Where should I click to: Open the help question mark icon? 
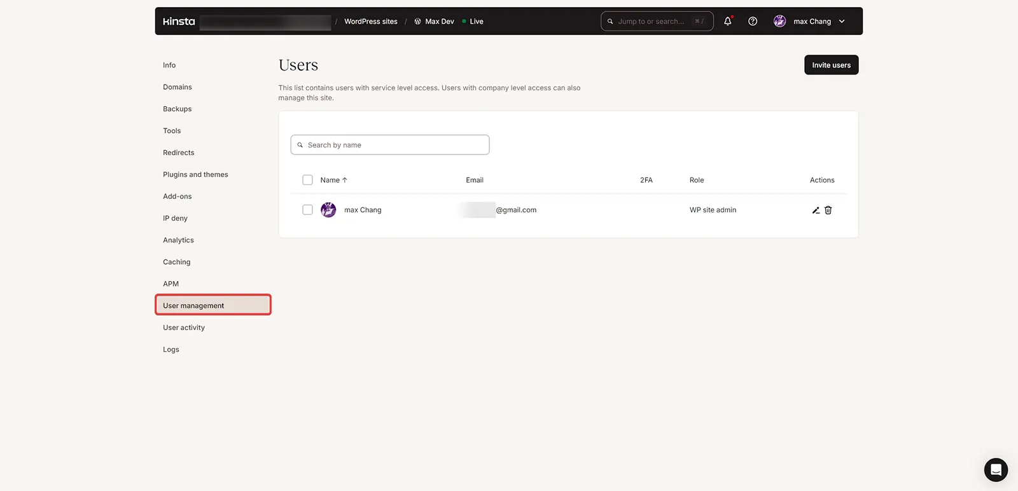753,21
